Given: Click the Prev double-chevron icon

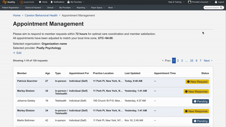Looking at the screenshot, I should pyautogui.click(x=163, y=61).
